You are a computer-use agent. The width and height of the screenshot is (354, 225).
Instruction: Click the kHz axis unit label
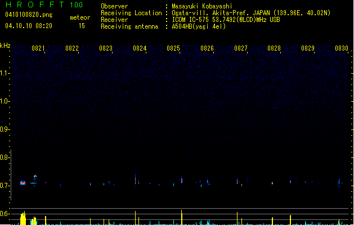pos(5,46)
